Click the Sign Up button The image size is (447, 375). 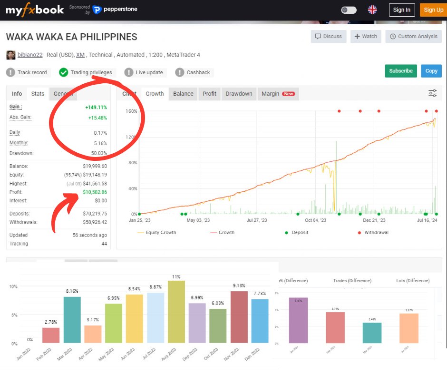(x=433, y=10)
